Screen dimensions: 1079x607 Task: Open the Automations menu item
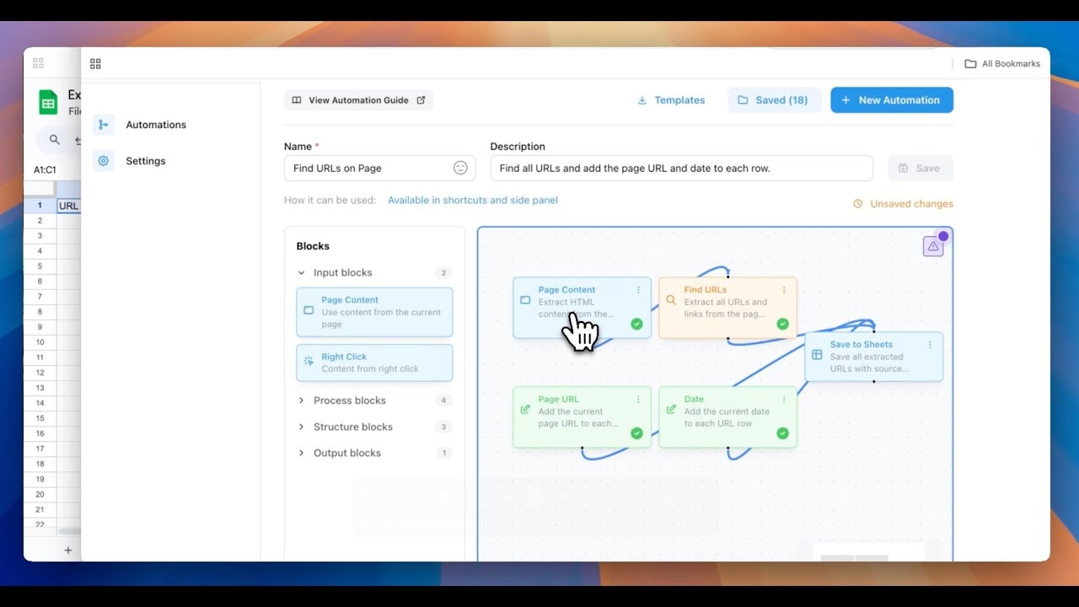click(155, 124)
